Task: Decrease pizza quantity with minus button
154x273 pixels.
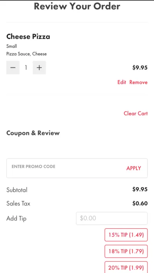Action: [x=13, y=67]
